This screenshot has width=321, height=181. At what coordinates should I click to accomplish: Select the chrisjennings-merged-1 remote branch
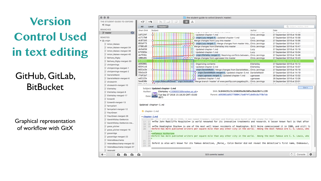coord(118,68)
